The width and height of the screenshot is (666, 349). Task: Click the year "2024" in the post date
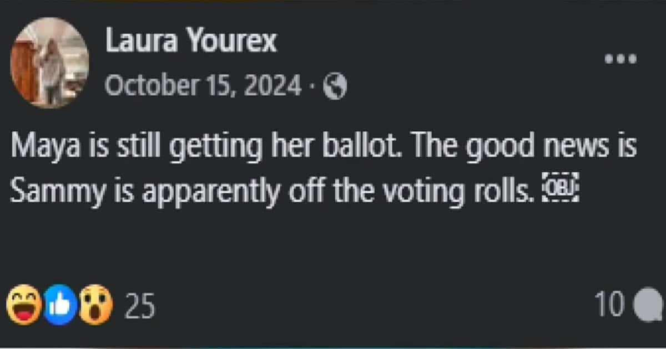[277, 86]
